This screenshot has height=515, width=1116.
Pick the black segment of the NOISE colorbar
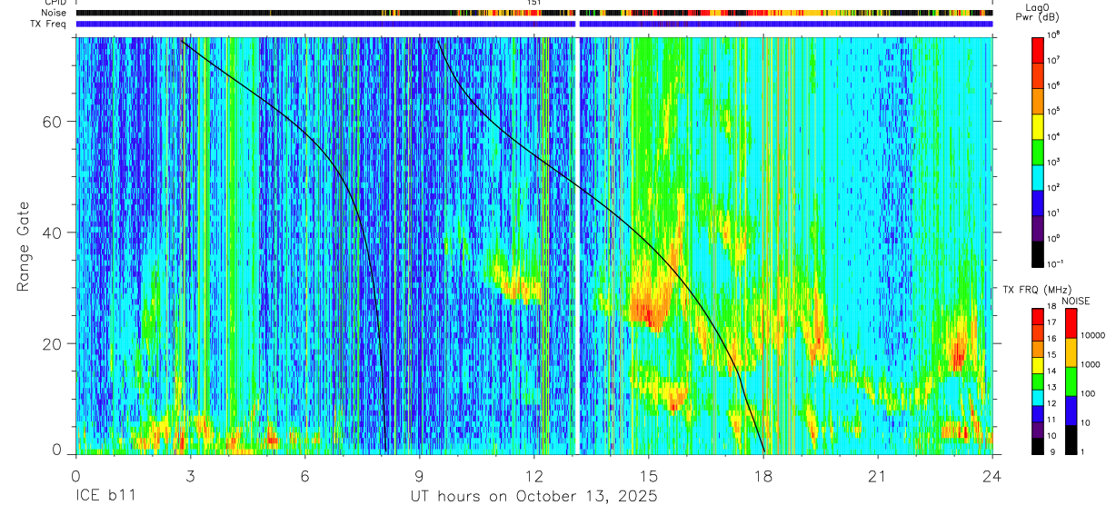tap(1071, 439)
